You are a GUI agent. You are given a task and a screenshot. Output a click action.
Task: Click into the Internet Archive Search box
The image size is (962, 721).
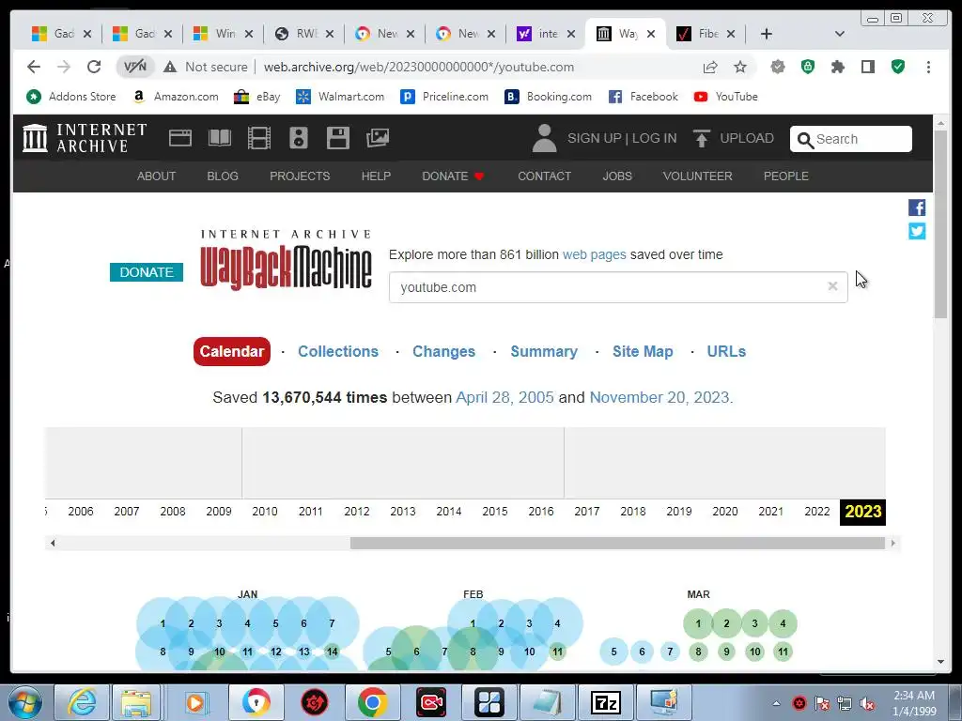851,139
